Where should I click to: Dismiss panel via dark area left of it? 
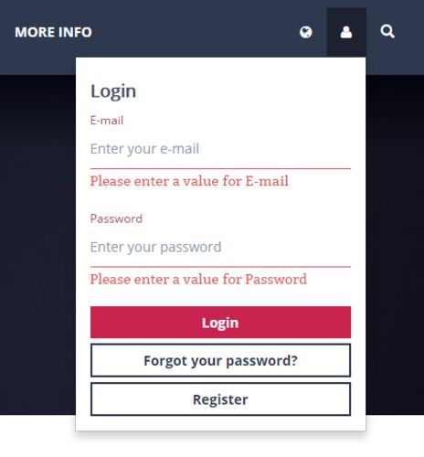[x=37, y=244]
